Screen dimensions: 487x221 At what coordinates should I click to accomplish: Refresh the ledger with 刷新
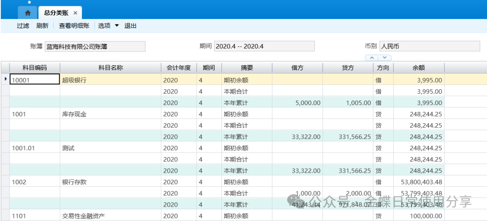pyautogui.click(x=42, y=26)
